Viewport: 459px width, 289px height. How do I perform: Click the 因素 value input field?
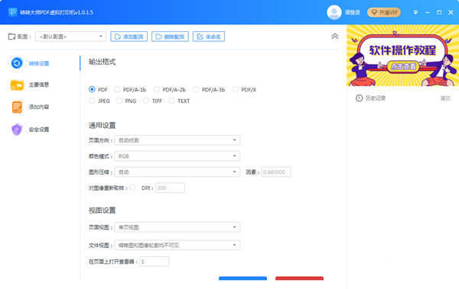point(276,172)
